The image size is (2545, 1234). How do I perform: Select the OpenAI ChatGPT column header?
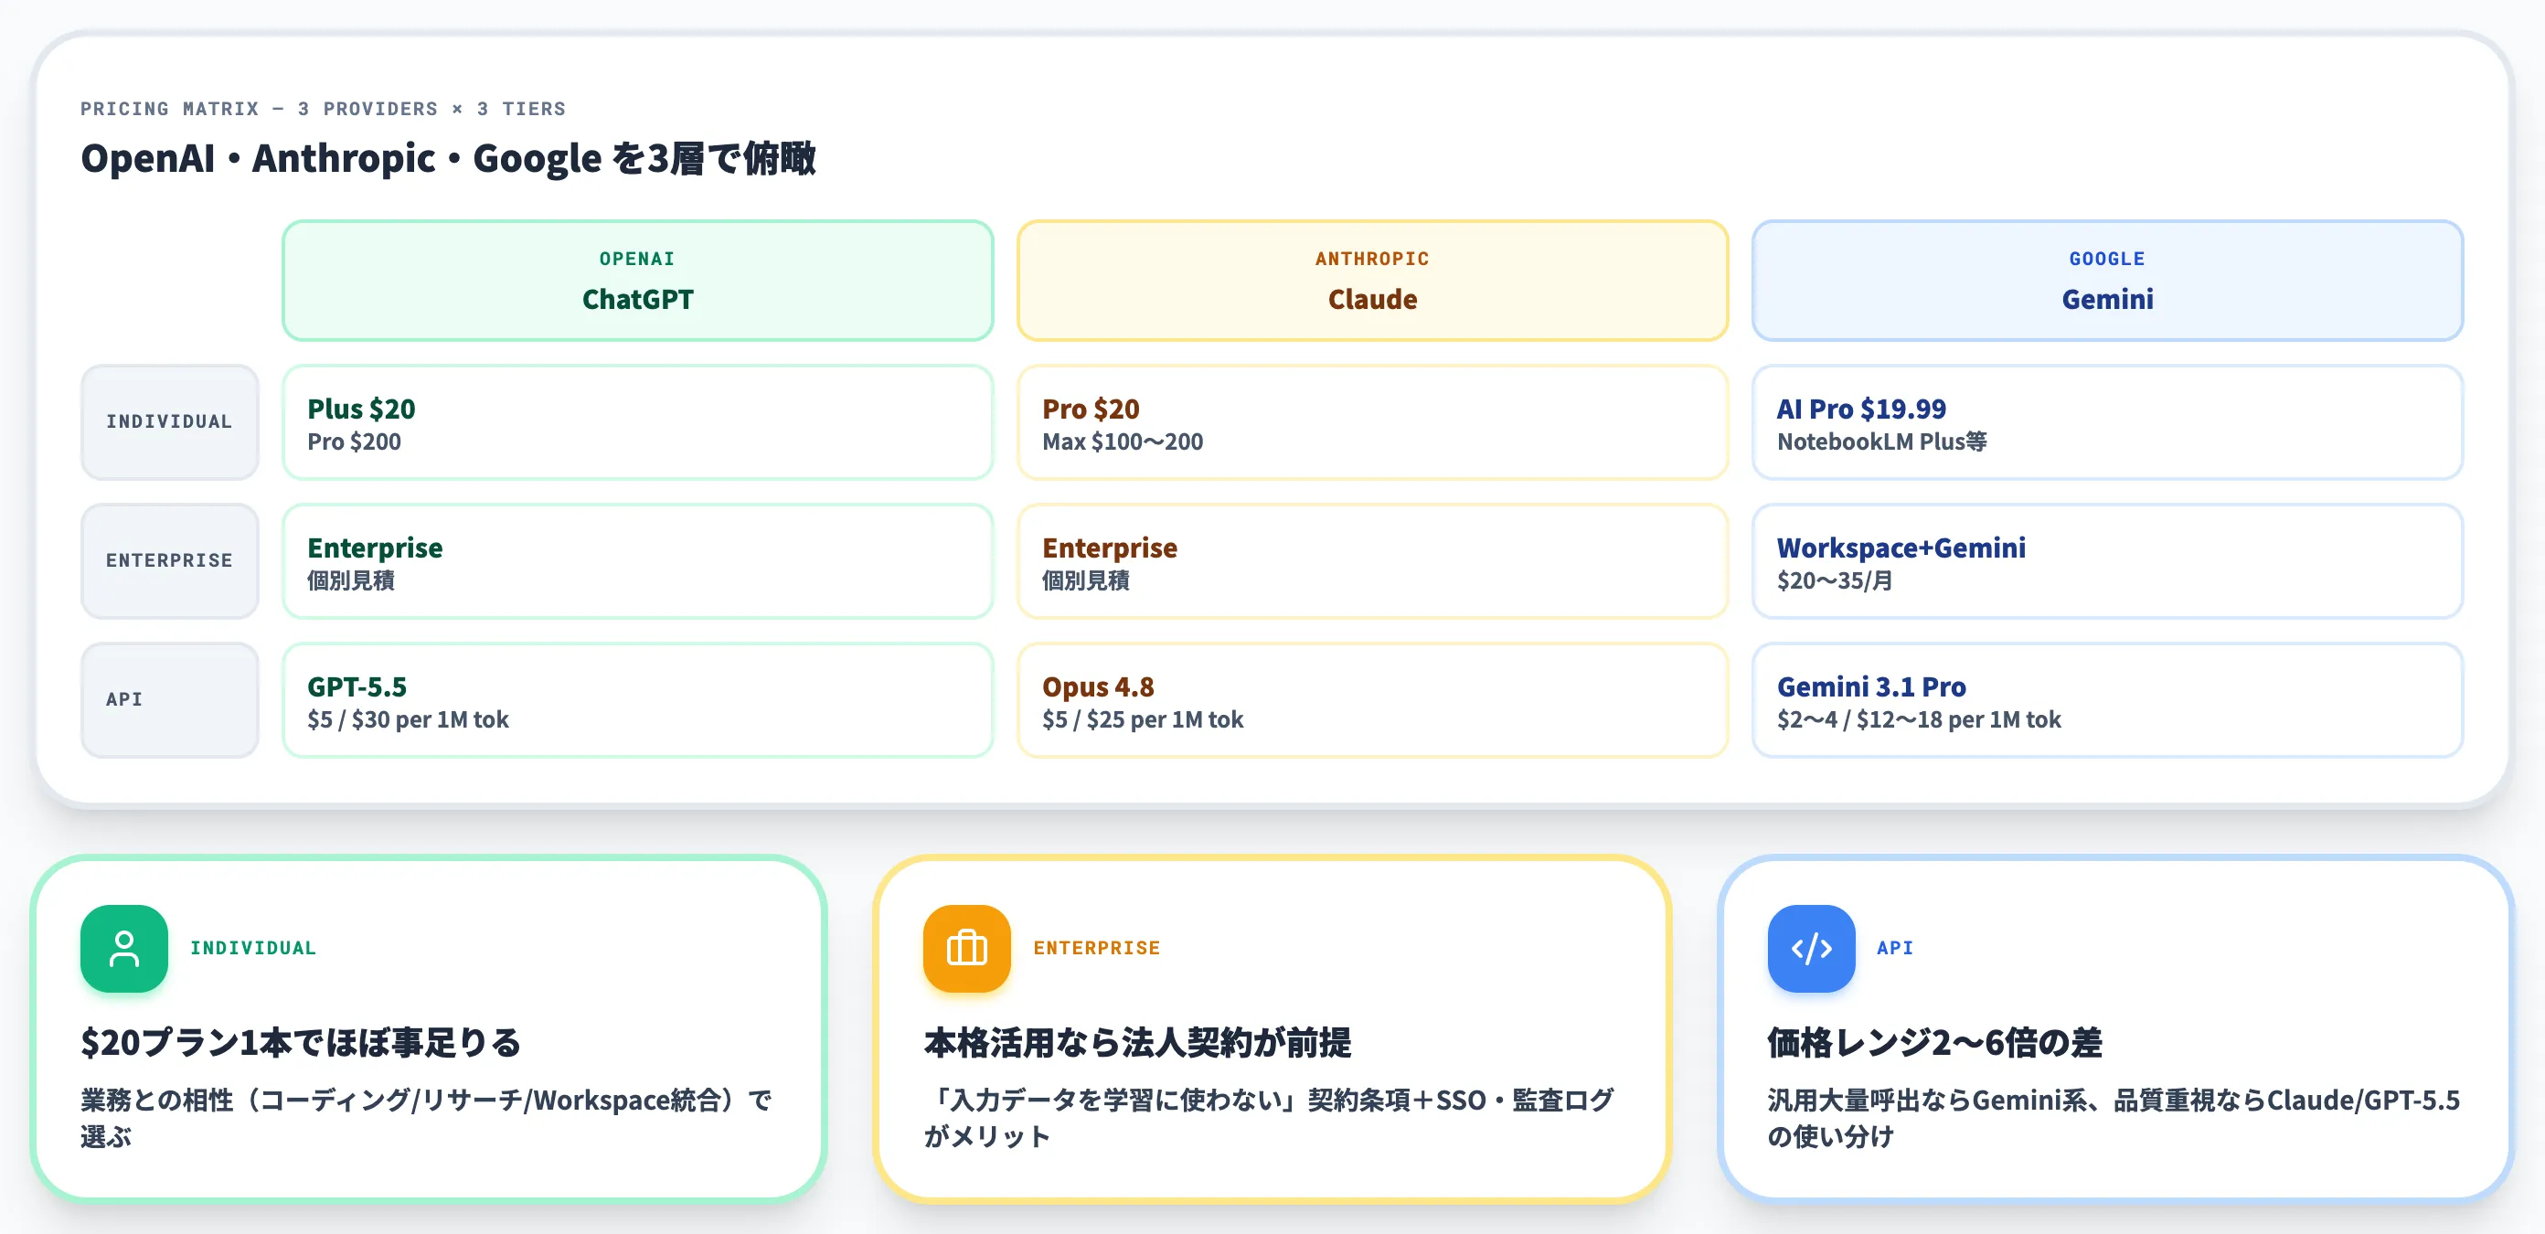click(x=637, y=281)
